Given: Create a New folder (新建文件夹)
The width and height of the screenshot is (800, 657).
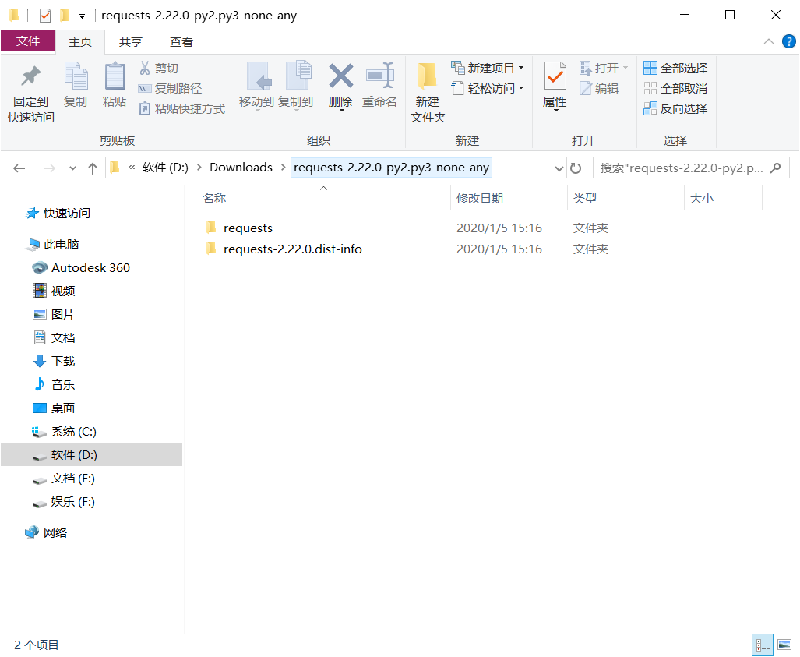Looking at the screenshot, I should pyautogui.click(x=428, y=92).
